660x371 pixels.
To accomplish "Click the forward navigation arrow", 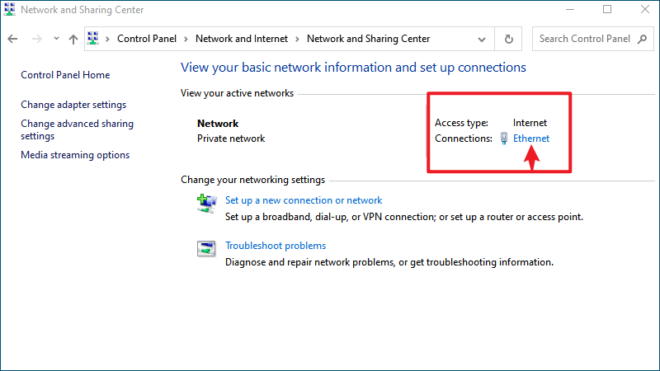I will 37,39.
